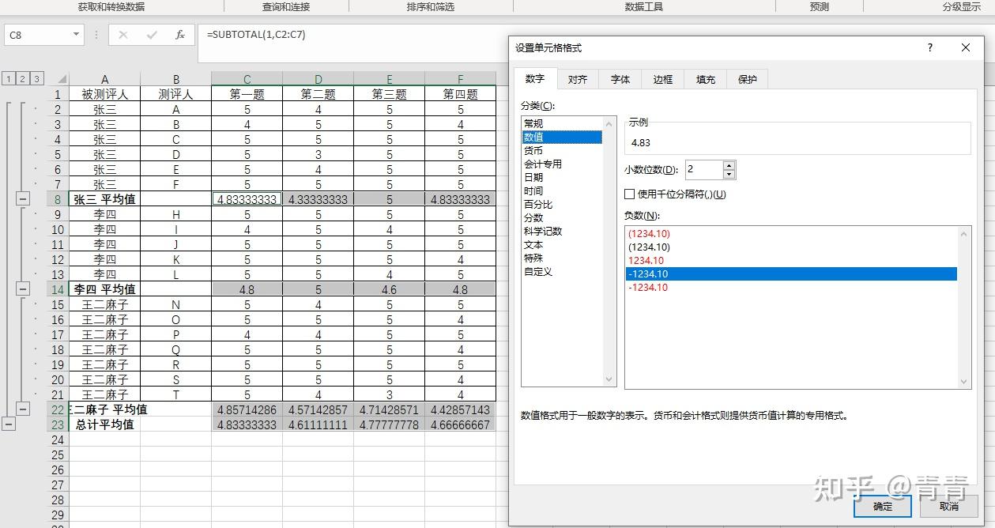Switch to the 数字 tab

(535, 79)
